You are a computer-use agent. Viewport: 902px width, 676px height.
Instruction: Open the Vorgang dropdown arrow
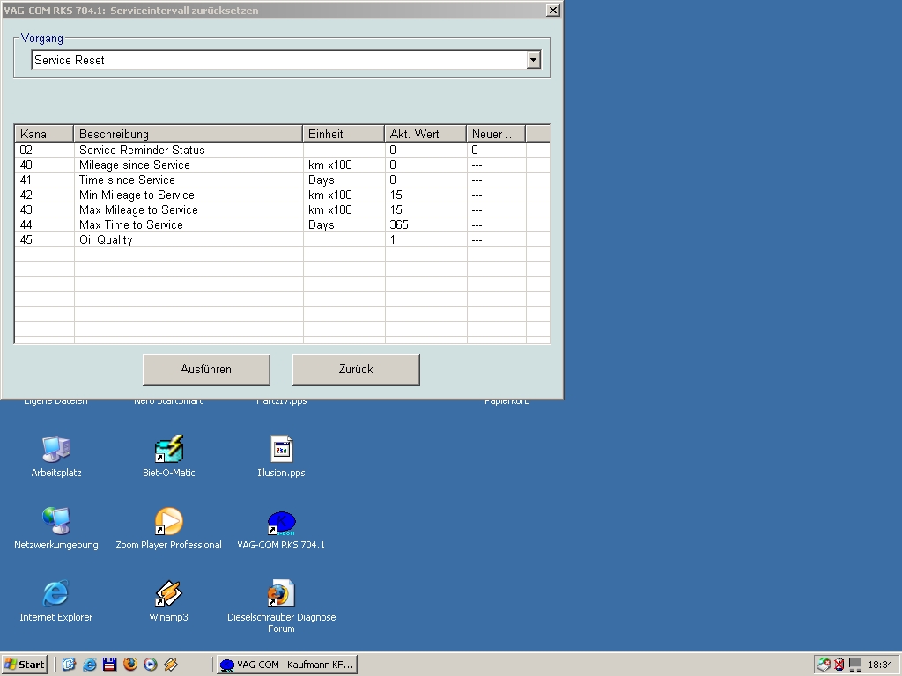[533, 60]
